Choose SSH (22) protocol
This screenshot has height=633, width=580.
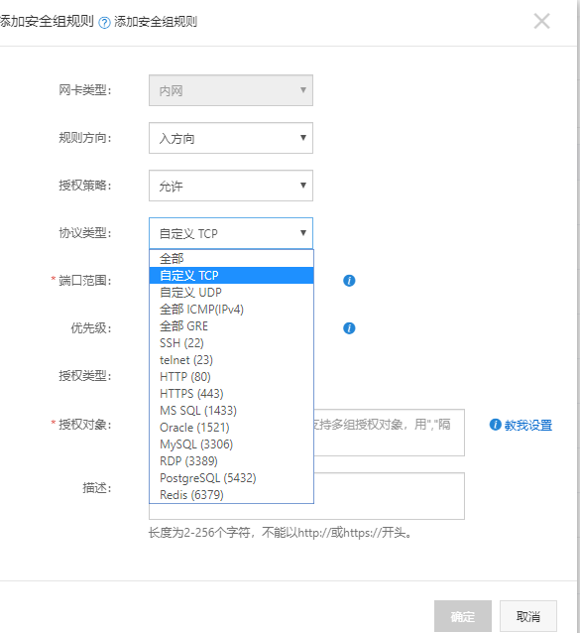[x=232, y=343]
